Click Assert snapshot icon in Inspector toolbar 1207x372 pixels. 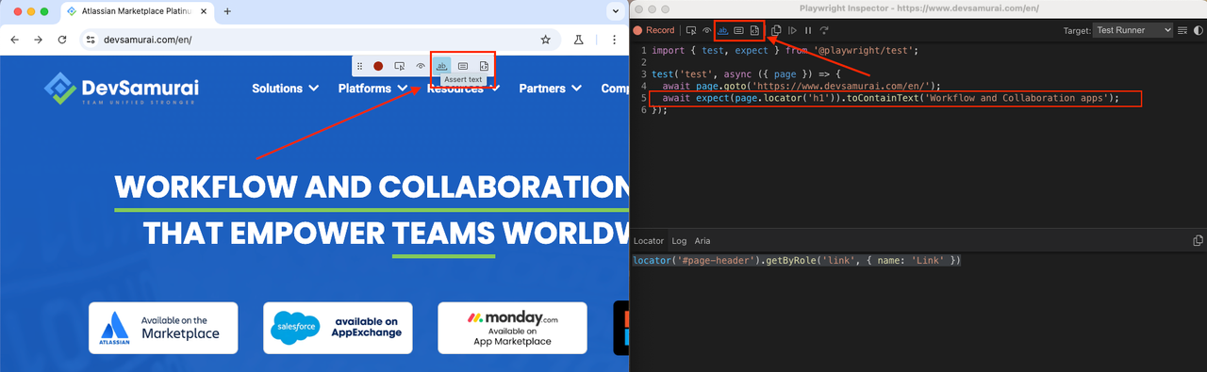point(754,30)
